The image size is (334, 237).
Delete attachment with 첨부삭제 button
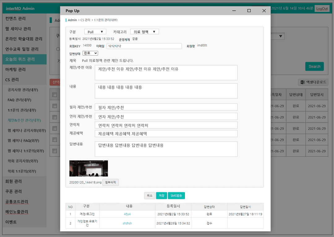pyautogui.click(x=110, y=182)
